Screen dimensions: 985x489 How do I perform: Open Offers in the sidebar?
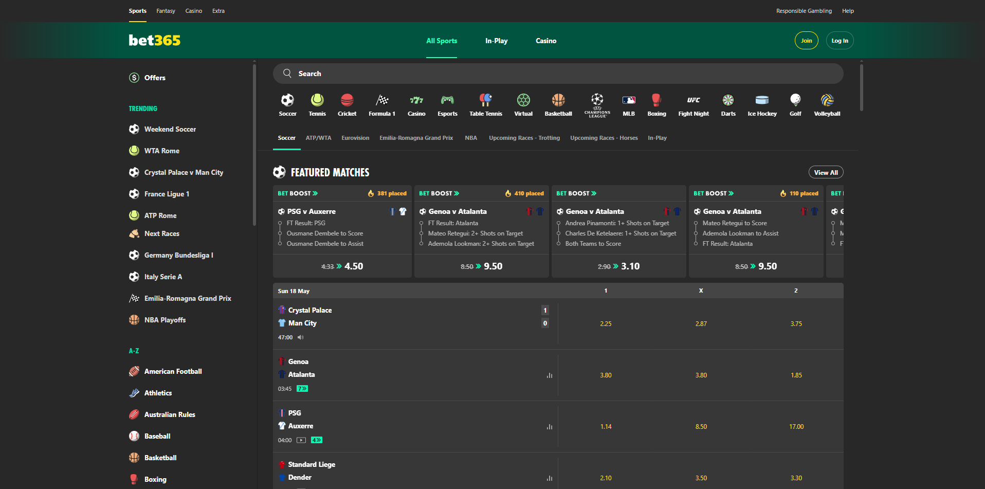[x=155, y=78]
